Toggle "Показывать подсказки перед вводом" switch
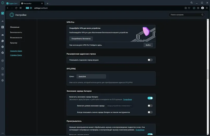The image size is (210, 136). 150,60
